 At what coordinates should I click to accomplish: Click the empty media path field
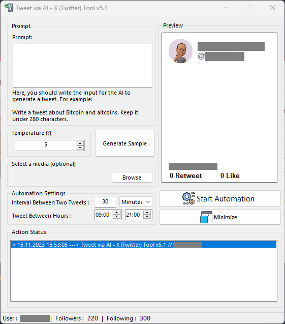point(59,178)
